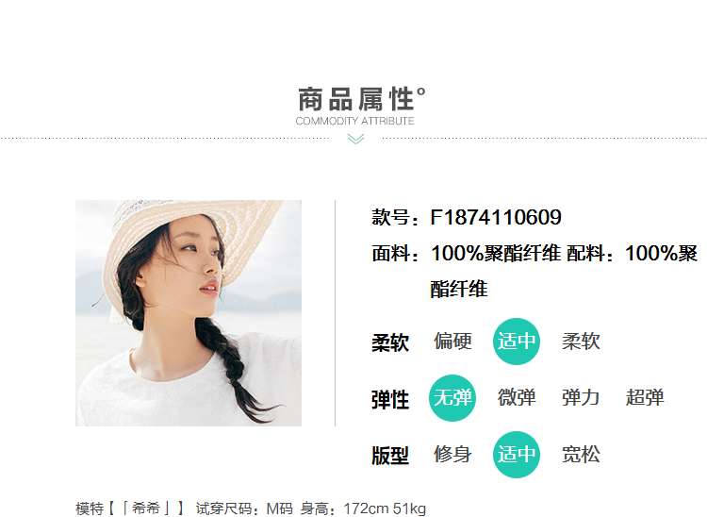Click the 柔软 row label
Screen dimensions: 707x517
coord(390,342)
